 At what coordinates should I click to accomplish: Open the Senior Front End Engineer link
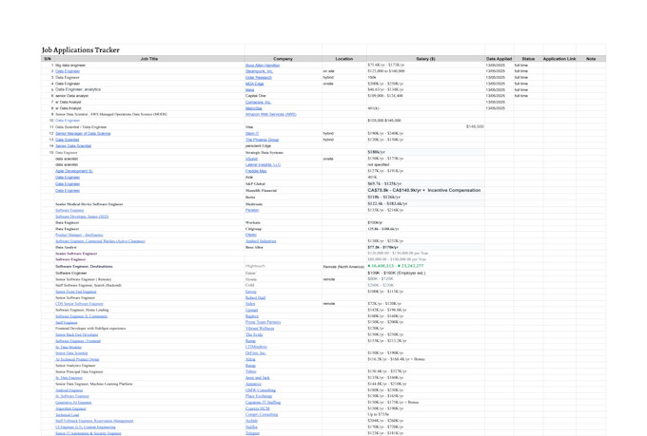[76, 292]
